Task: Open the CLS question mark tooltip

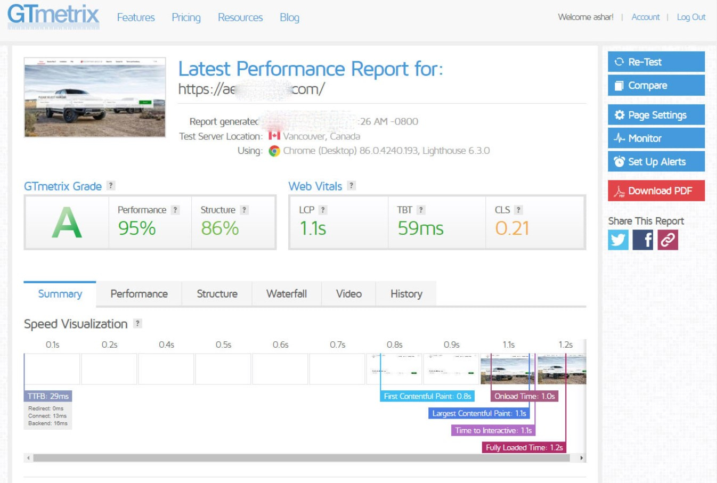Action: [x=518, y=210]
